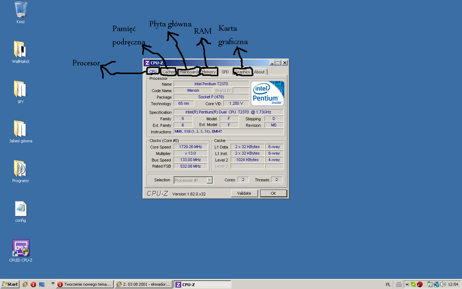Click the Code Name value Merom
This screenshot has height=289, width=462.
[193, 90]
